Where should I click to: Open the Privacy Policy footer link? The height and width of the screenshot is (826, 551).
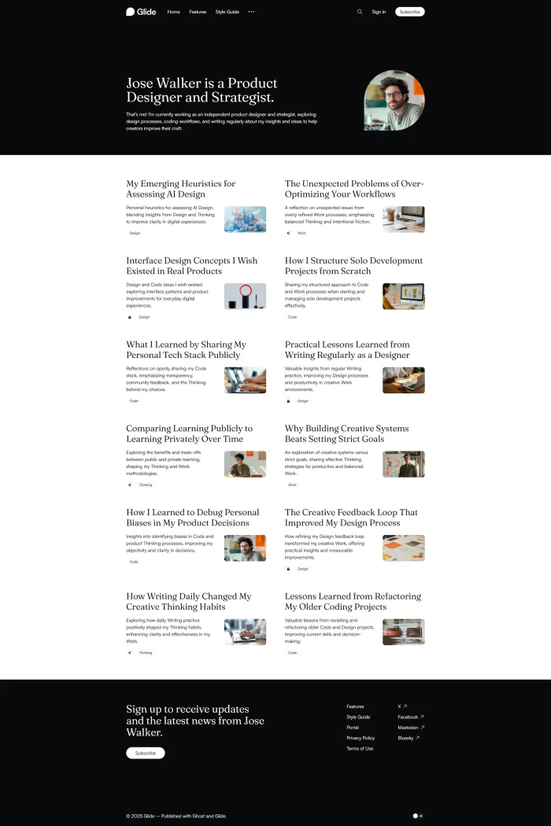pyautogui.click(x=361, y=738)
